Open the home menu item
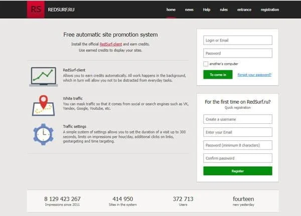This screenshot has width=301, height=216. (x=171, y=10)
